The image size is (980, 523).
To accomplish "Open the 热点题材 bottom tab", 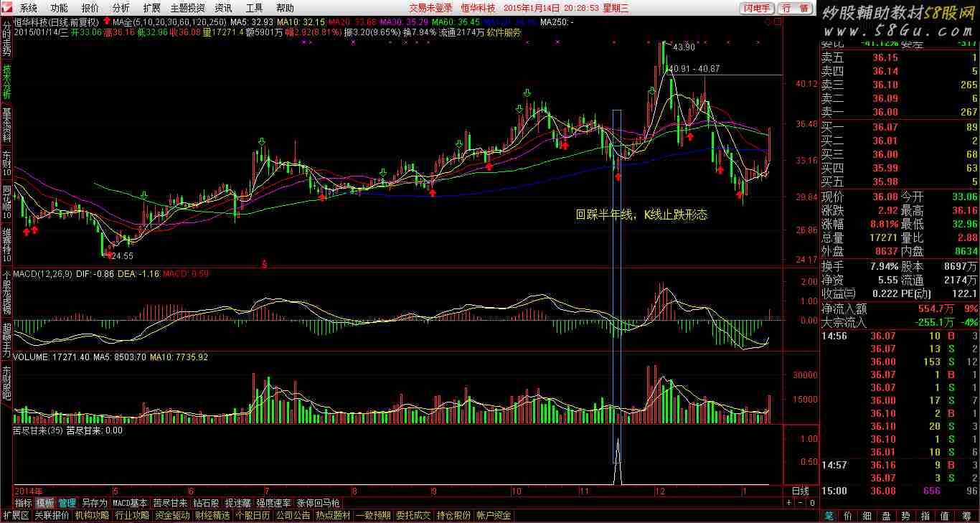I will tap(333, 515).
